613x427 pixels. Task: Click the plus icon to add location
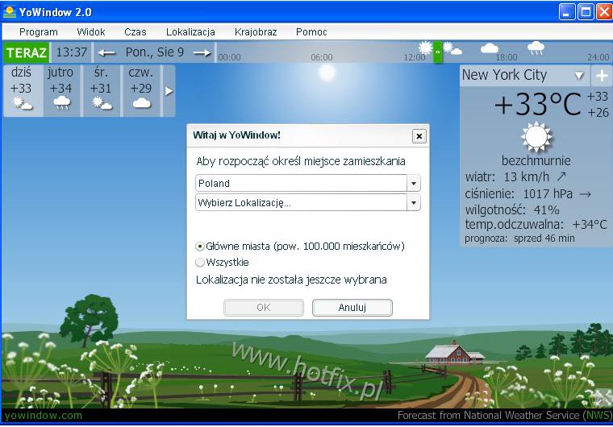[602, 76]
